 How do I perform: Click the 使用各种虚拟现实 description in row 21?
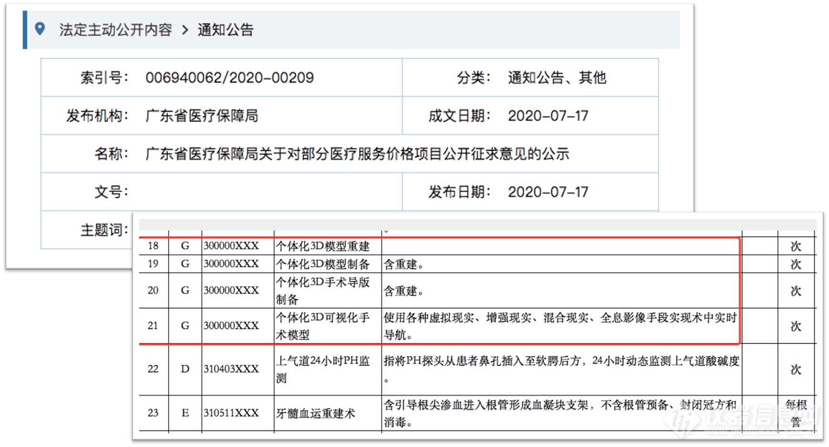[560, 326]
